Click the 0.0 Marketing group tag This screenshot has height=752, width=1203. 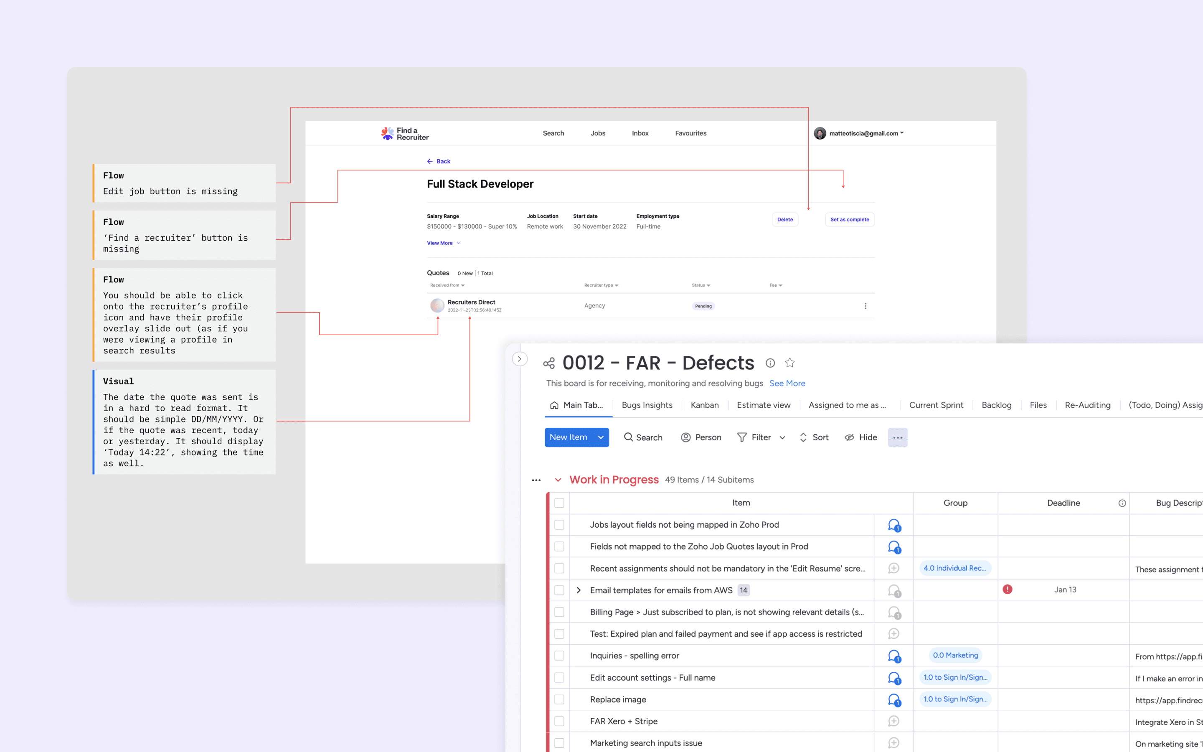coord(955,655)
